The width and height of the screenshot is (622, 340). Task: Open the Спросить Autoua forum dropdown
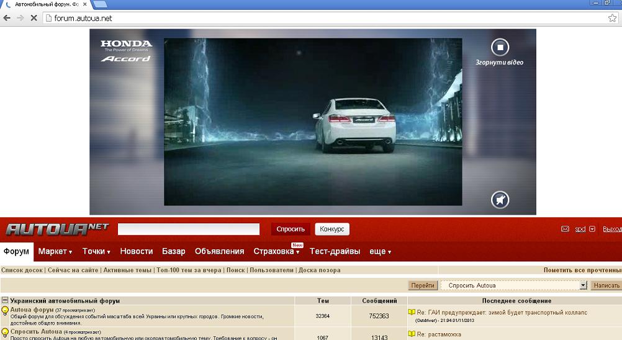tap(582, 285)
